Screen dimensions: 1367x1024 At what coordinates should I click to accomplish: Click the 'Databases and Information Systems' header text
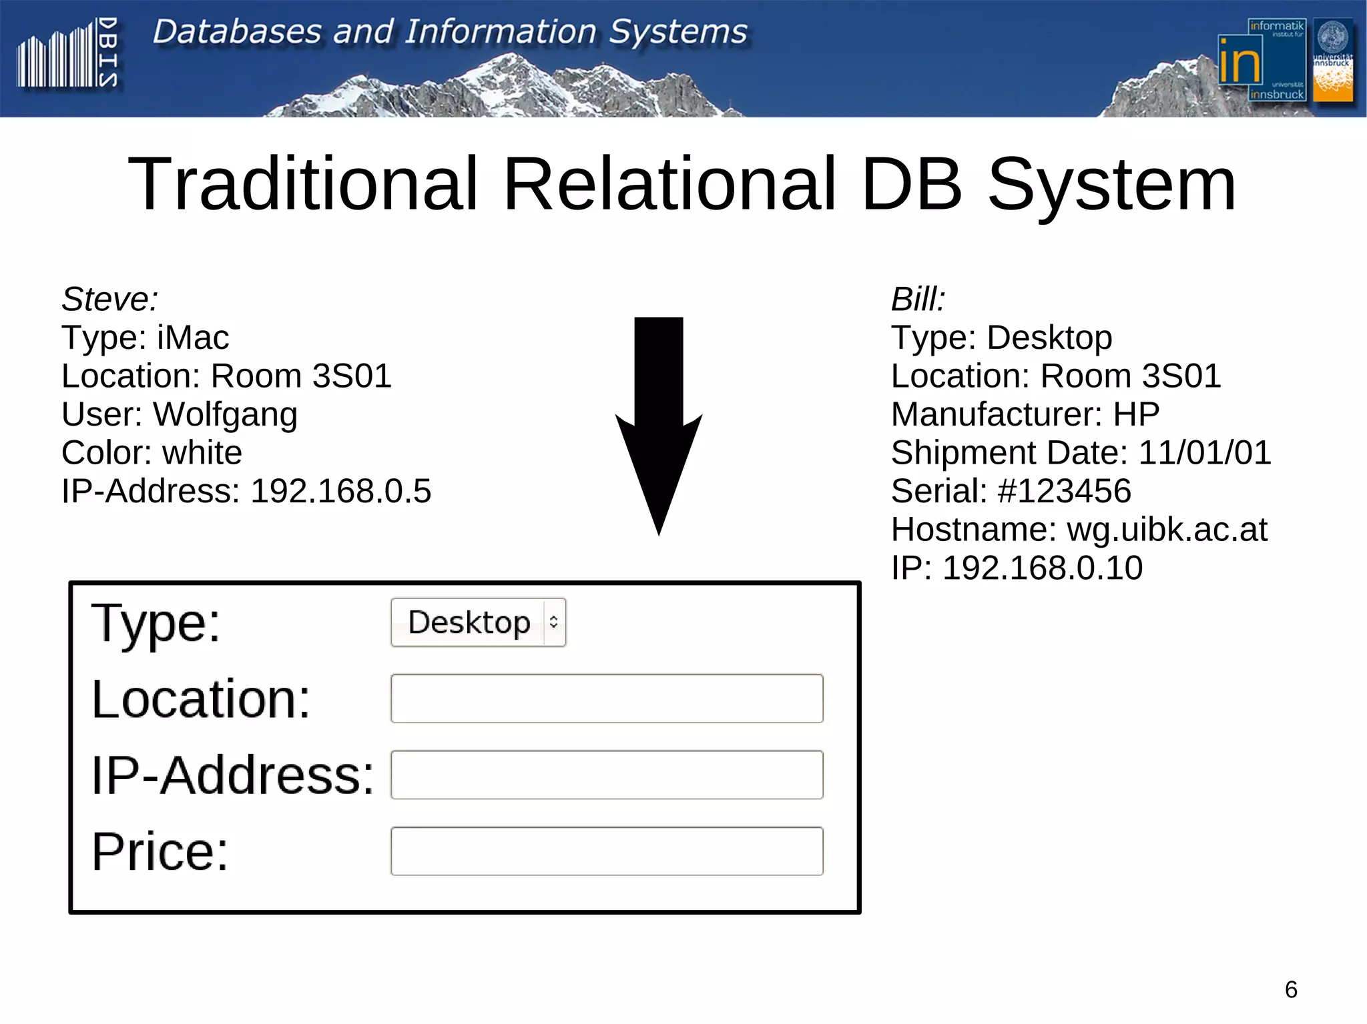coord(450,31)
